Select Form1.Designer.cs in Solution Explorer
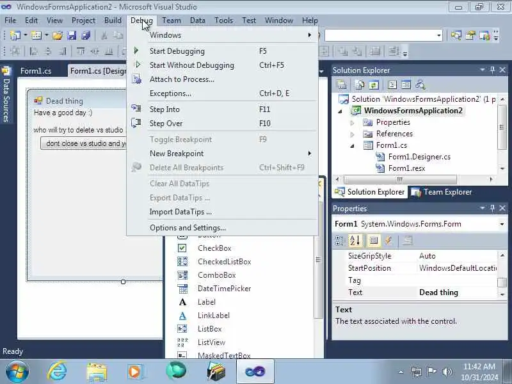Screen dimensions: 512x384 pyautogui.click(x=419, y=157)
